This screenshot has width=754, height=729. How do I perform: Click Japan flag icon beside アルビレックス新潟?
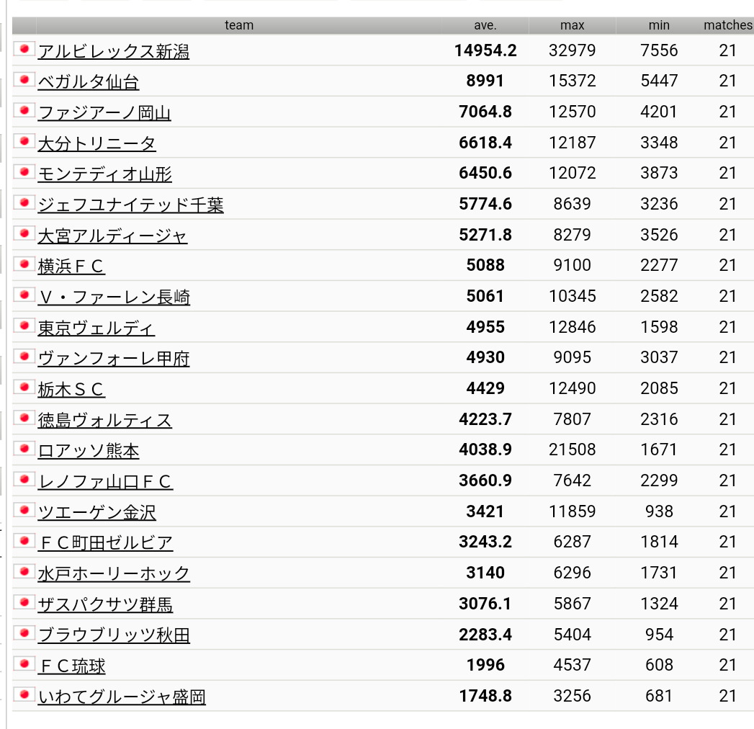click(24, 48)
